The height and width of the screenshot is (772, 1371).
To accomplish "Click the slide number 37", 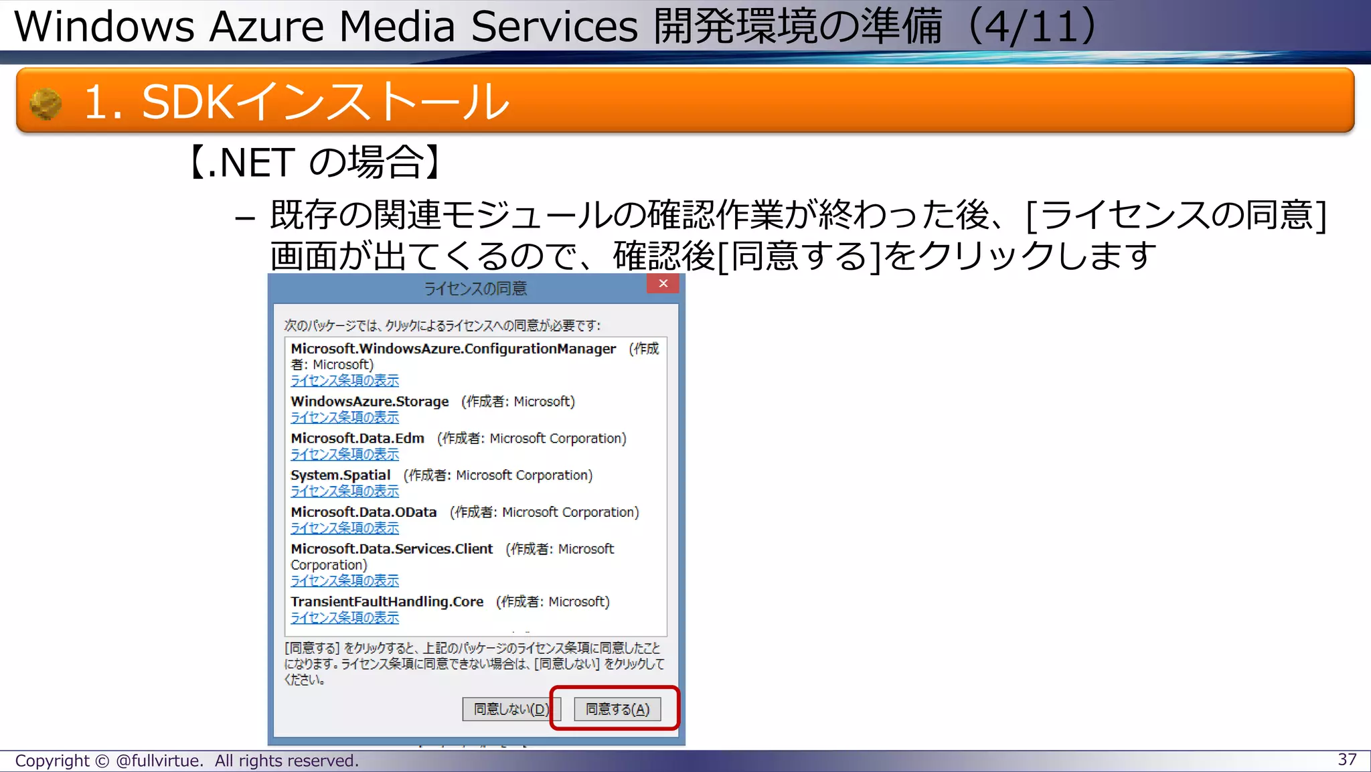I will [x=1347, y=760].
